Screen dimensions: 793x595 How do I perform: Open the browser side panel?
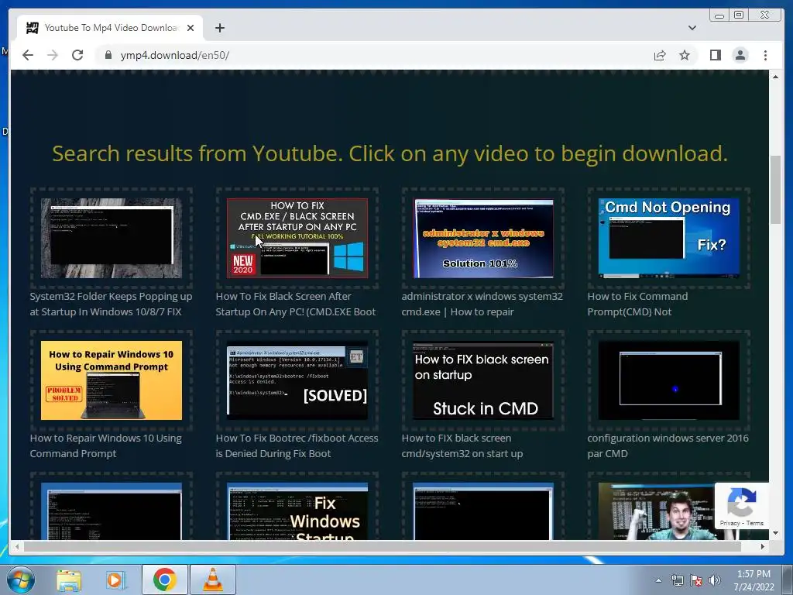pyautogui.click(x=715, y=55)
